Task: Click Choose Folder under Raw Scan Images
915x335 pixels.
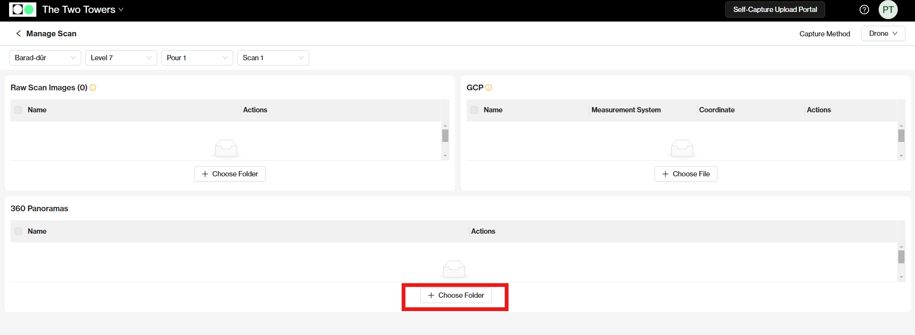Action: [229, 174]
